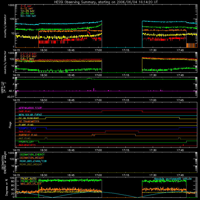Select the REAR_DEC_CHAN/128 legend label
Image resolution: width=200 pixels, height=200 pixels.
pos(33,161)
